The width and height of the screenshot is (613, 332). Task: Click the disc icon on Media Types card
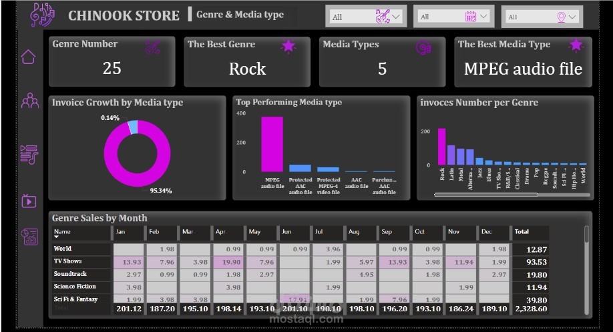(x=423, y=47)
